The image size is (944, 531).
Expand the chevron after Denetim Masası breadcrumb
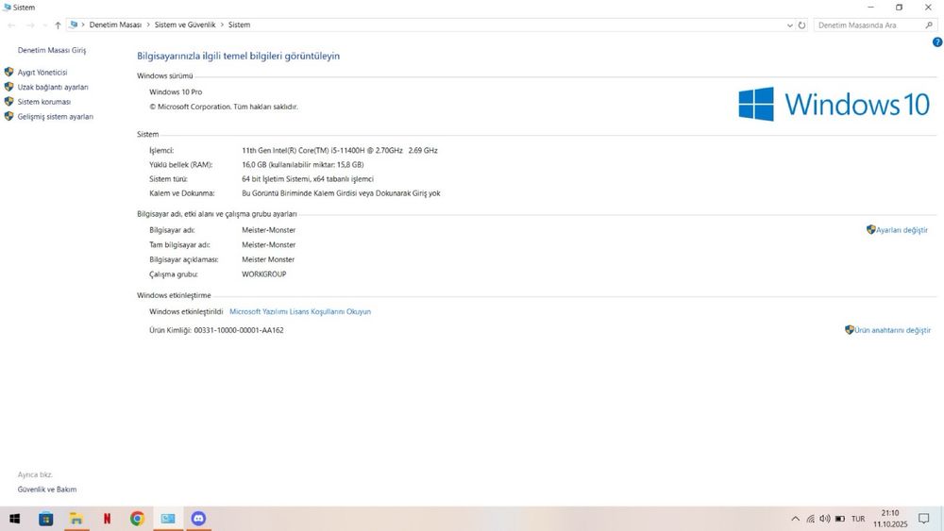tap(148, 25)
